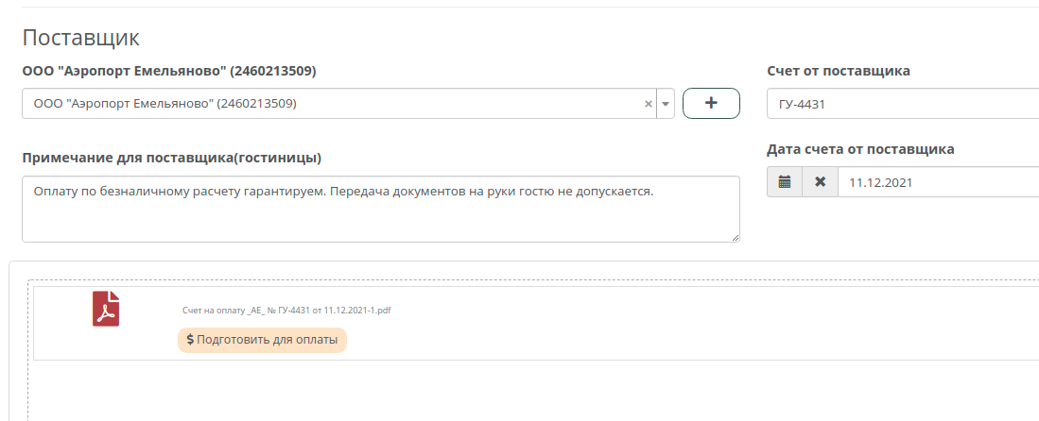This screenshot has width=1039, height=421.
Task: Click the Примечание для поставщика(гостиницы) label
Action: pos(171,157)
